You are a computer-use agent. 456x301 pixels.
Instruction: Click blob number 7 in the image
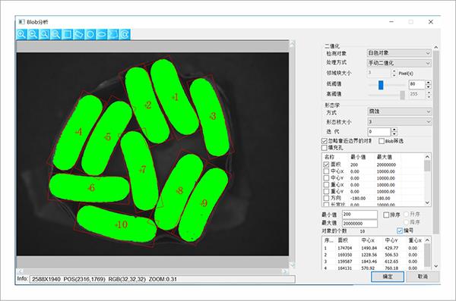(x=142, y=169)
